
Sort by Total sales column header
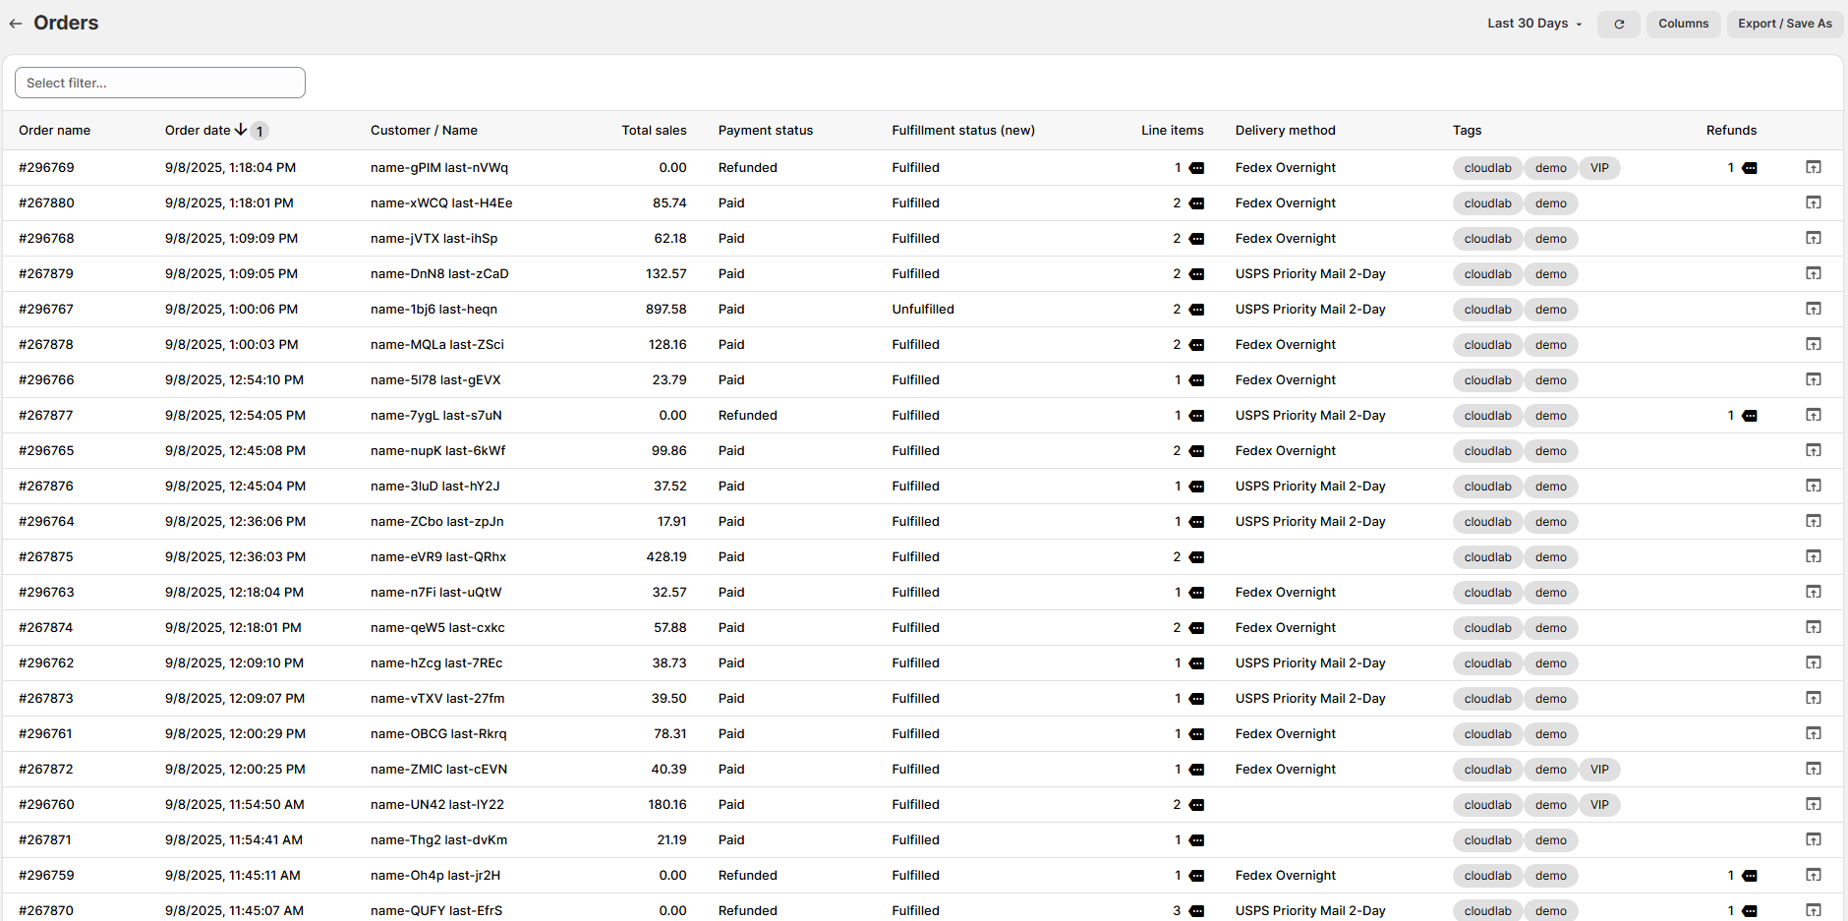(654, 131)
